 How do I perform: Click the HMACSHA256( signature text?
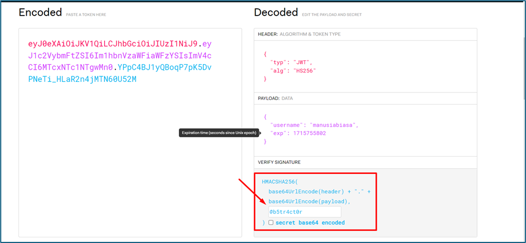coord(280,182)
